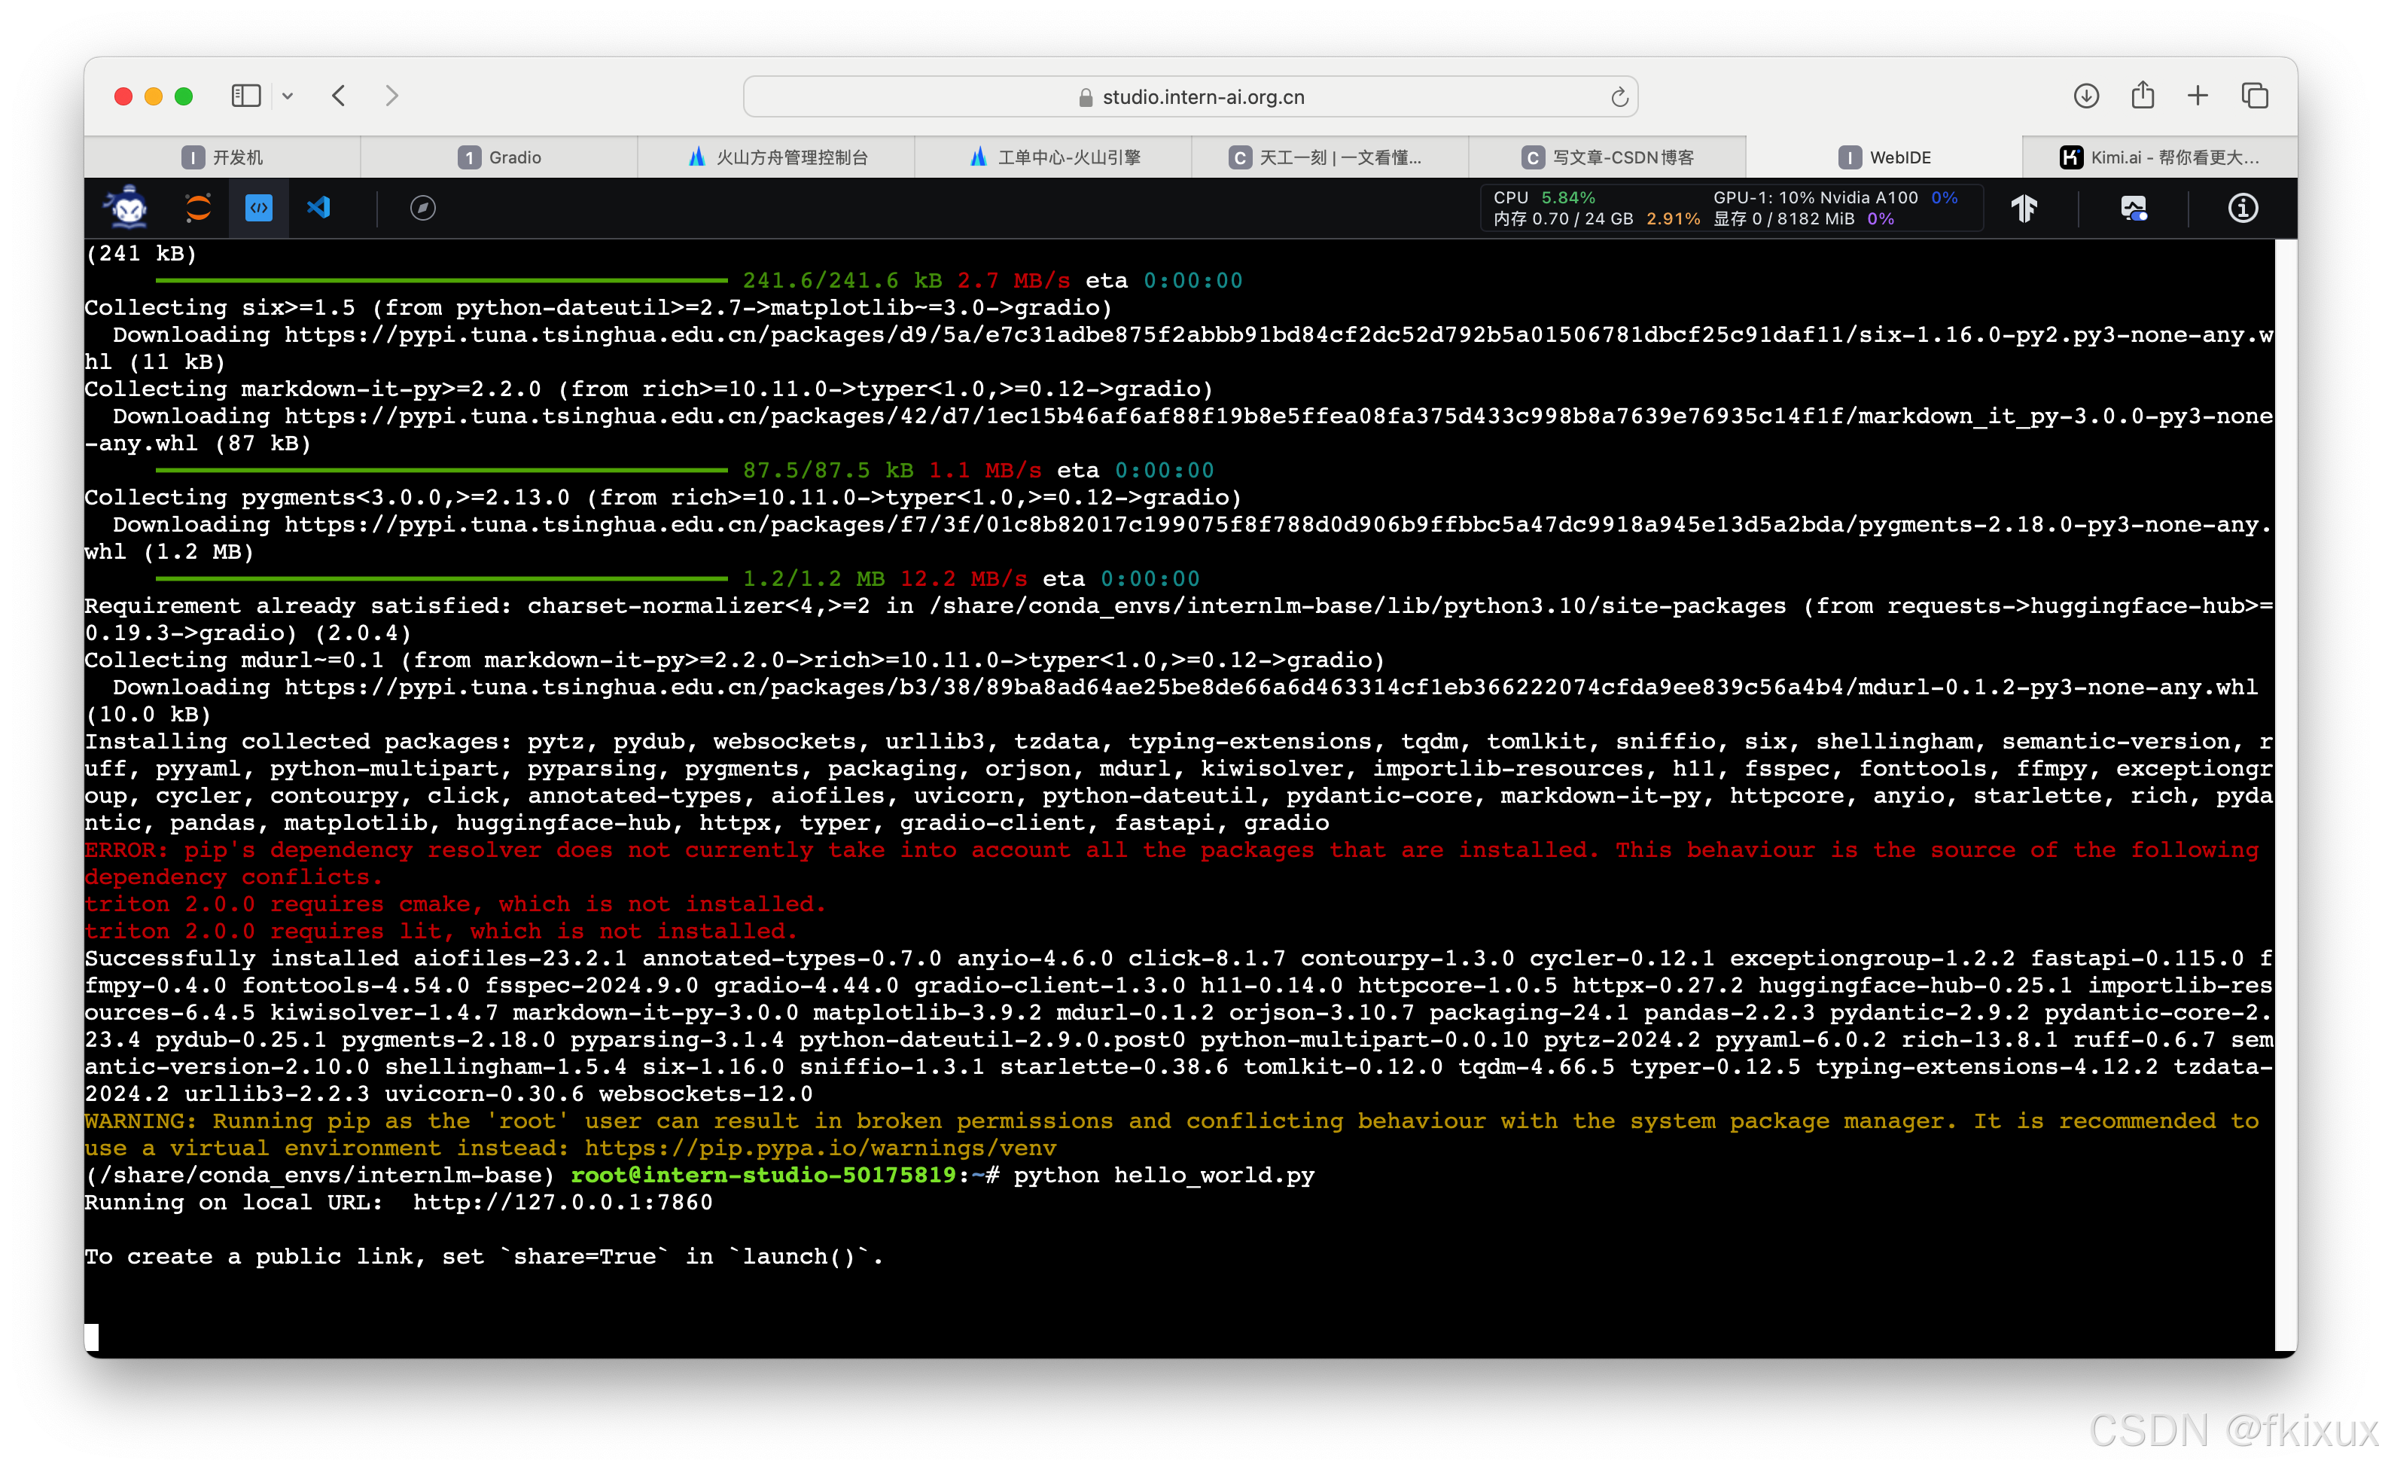Reload the page with refresh icon
The height and width of the screenshot is (1470, 2382).
pos(1619,97)
